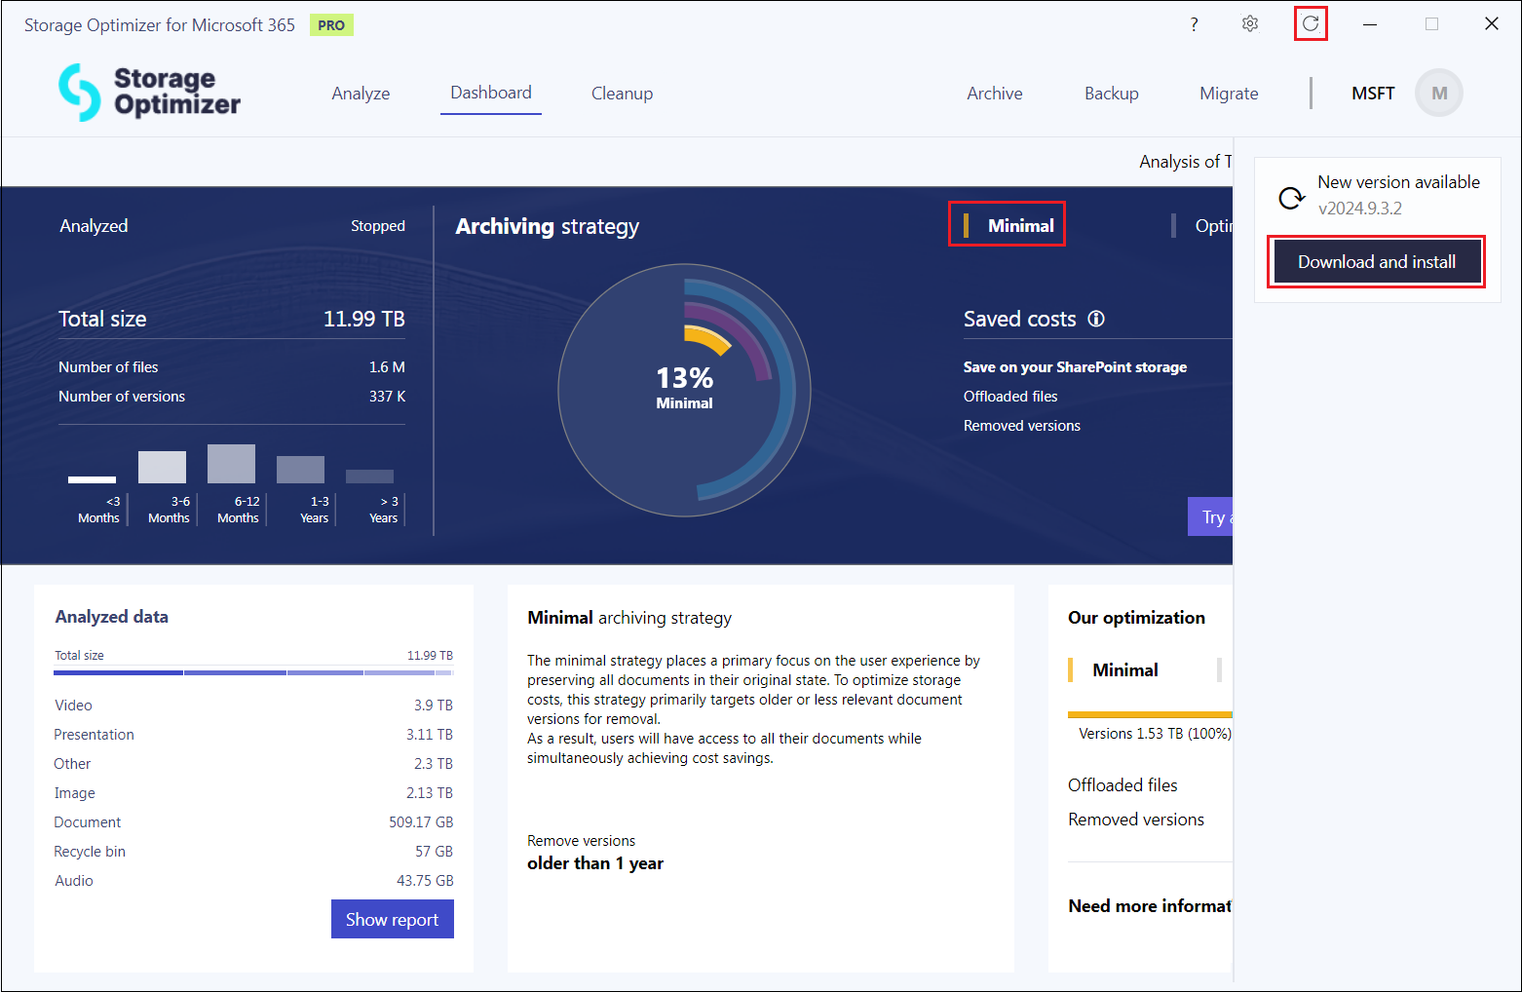Click the Total size progress bar
Viewport: 1522px width, 992px height.
[253, 672]
